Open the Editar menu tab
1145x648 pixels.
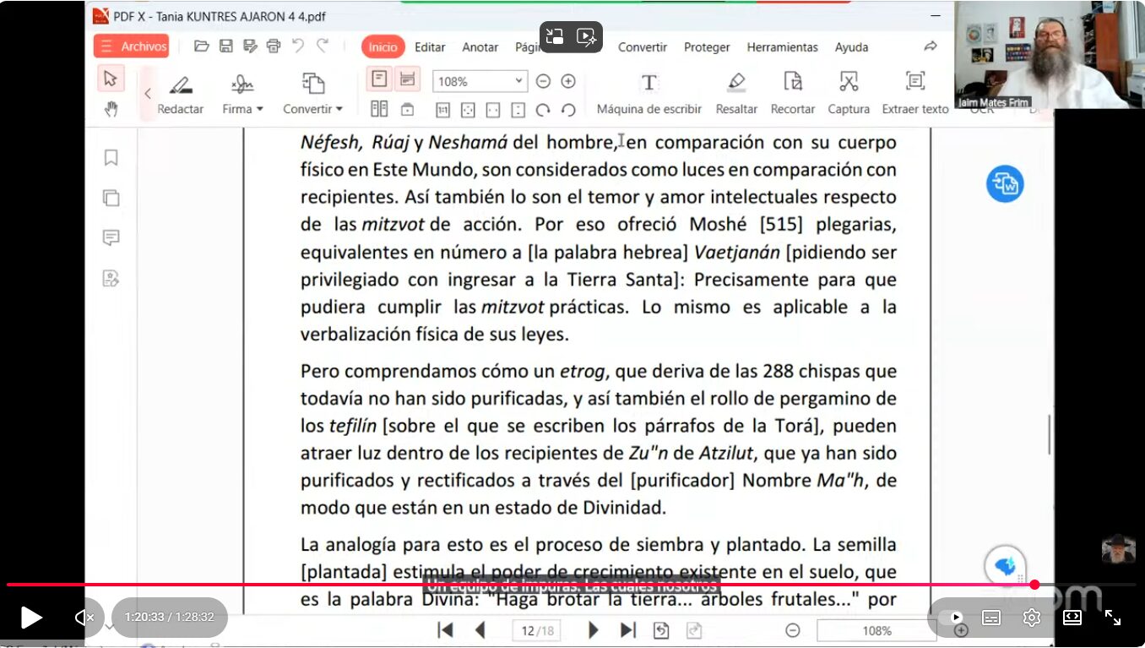click(x=430, y=47)
